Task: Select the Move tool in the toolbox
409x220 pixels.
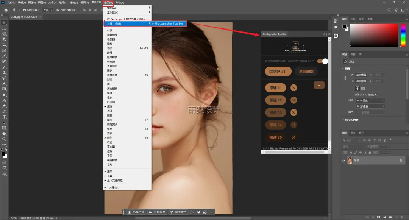Action: (x=4, y=23)
